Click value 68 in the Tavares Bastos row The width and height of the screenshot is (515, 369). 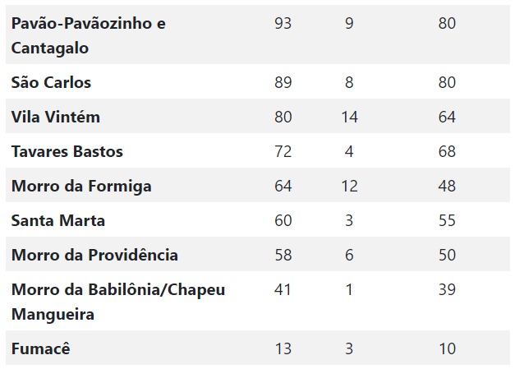point(447,151)
